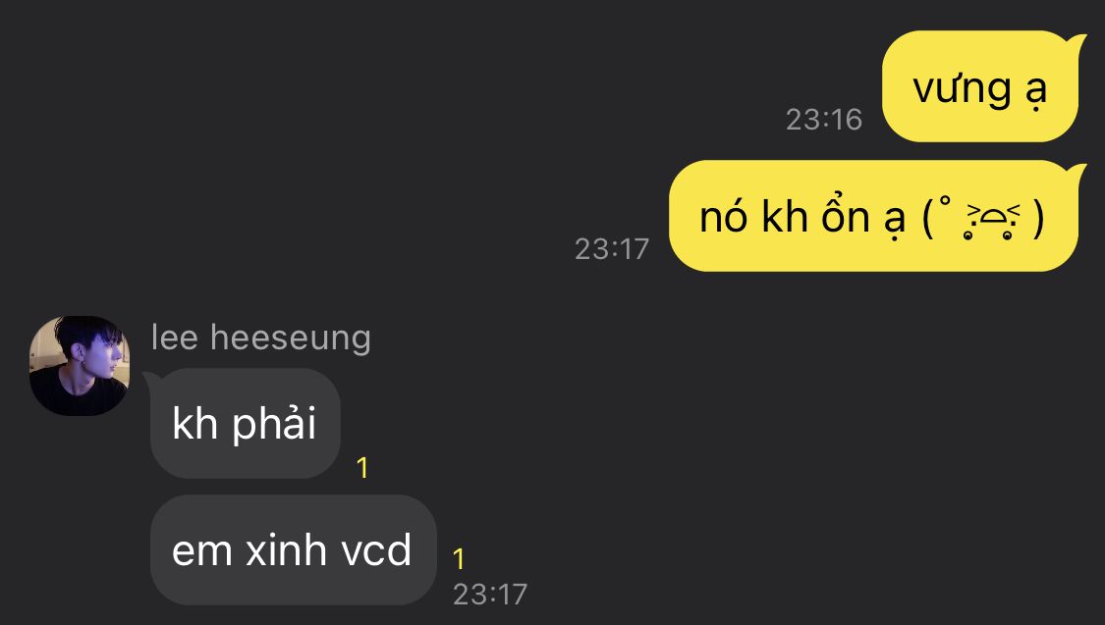
Task: Select the "nó kh ổn ạ" message bubble
Action: pos(874,216)
